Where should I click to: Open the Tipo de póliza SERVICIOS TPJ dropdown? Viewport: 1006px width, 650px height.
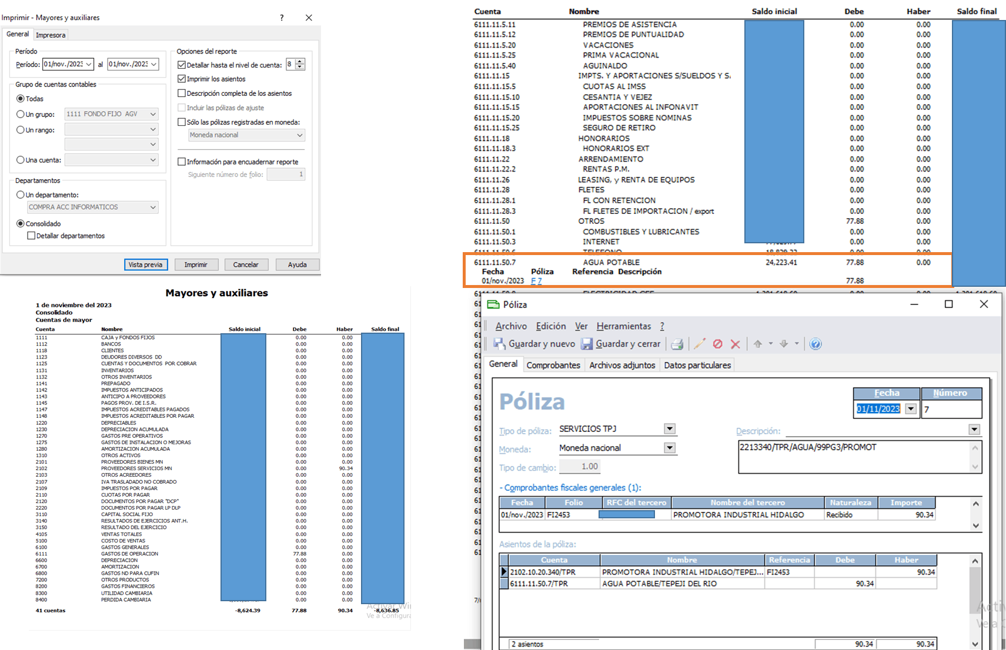coord(670,429)
